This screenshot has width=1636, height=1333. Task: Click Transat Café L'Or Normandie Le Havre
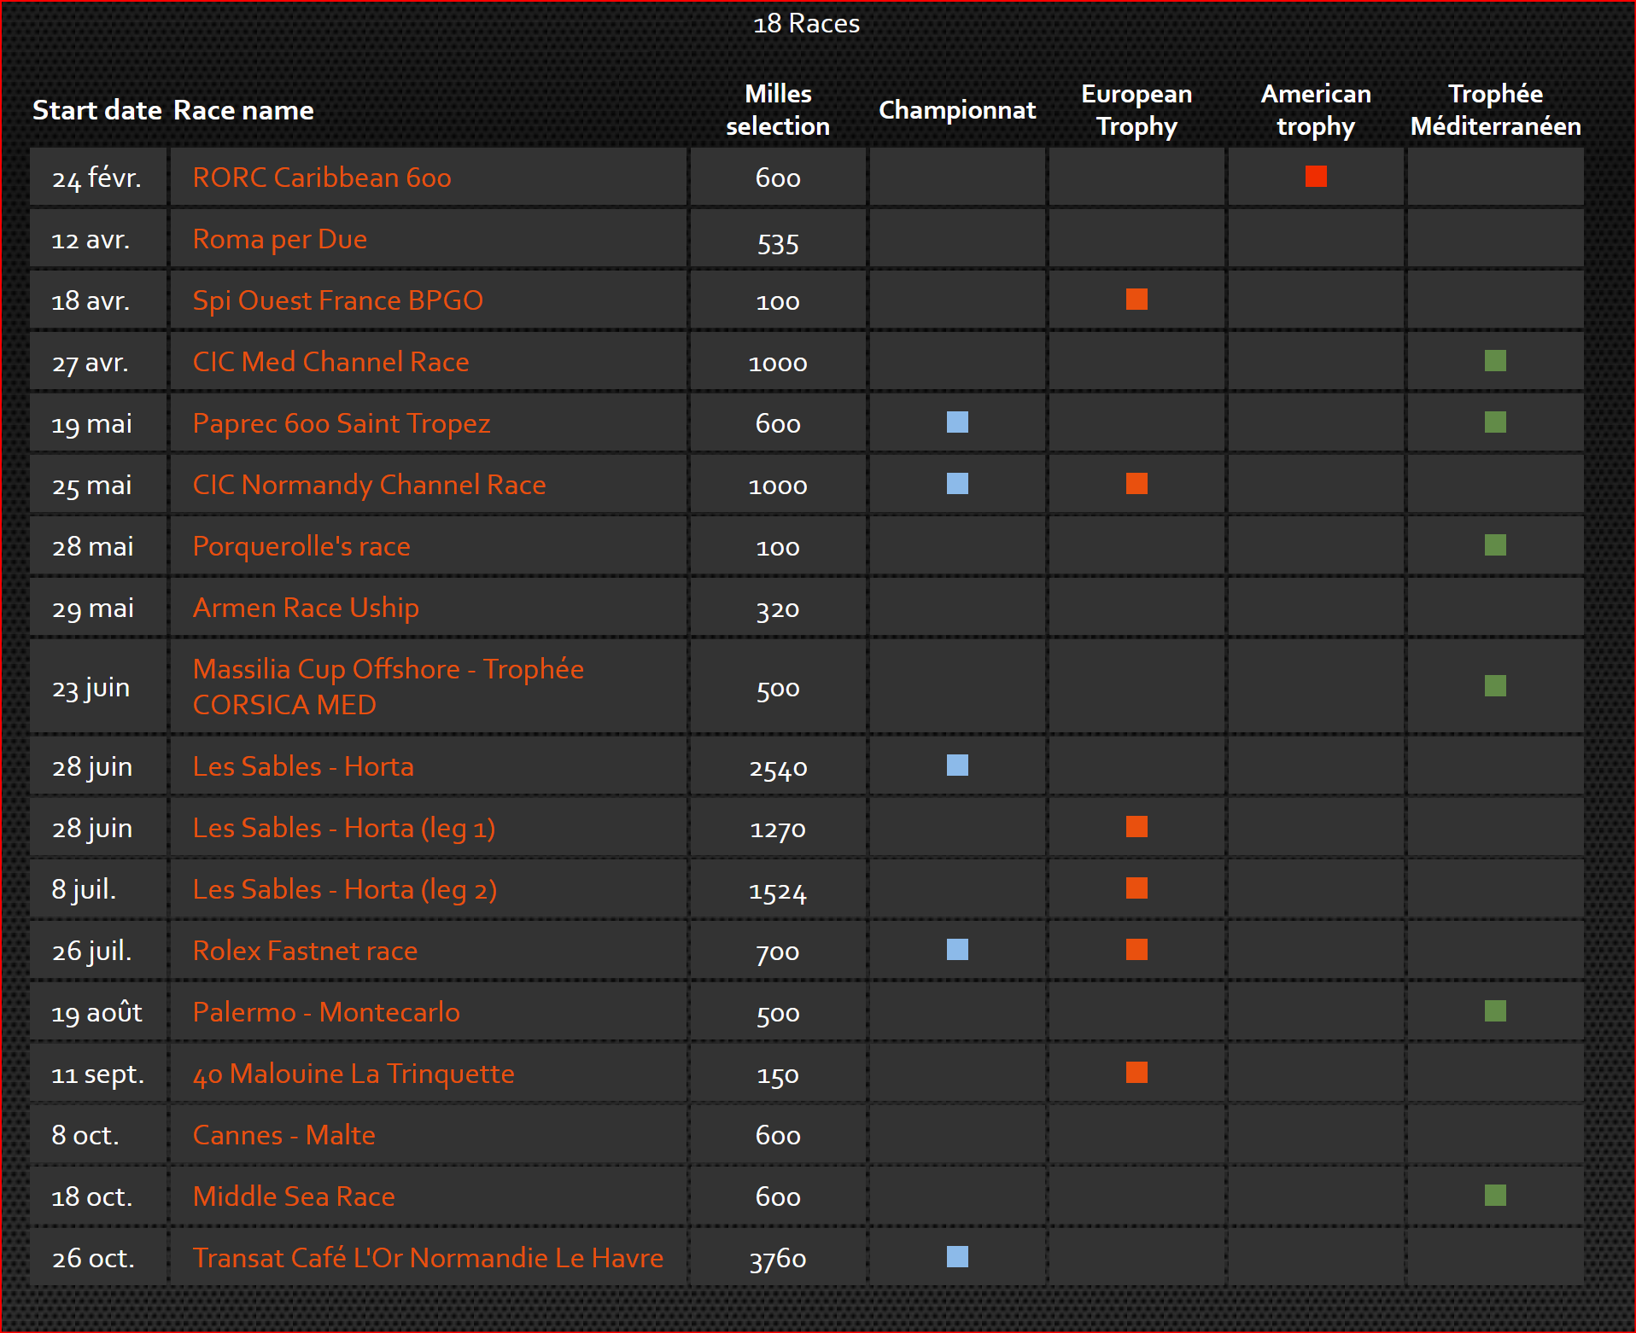click(427, 1258)
